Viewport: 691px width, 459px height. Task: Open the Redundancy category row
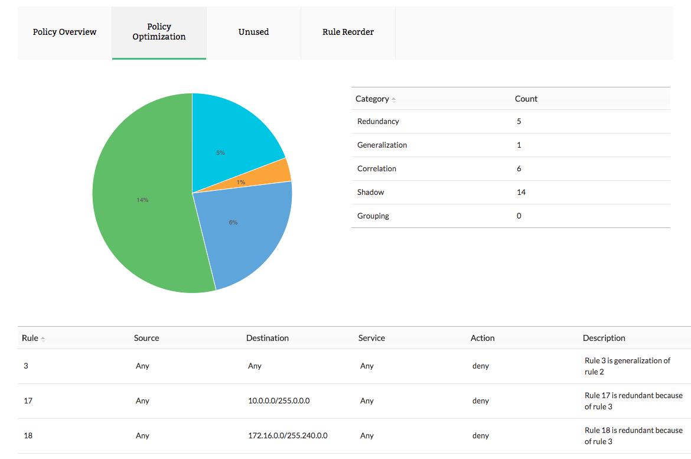(378, 121)
